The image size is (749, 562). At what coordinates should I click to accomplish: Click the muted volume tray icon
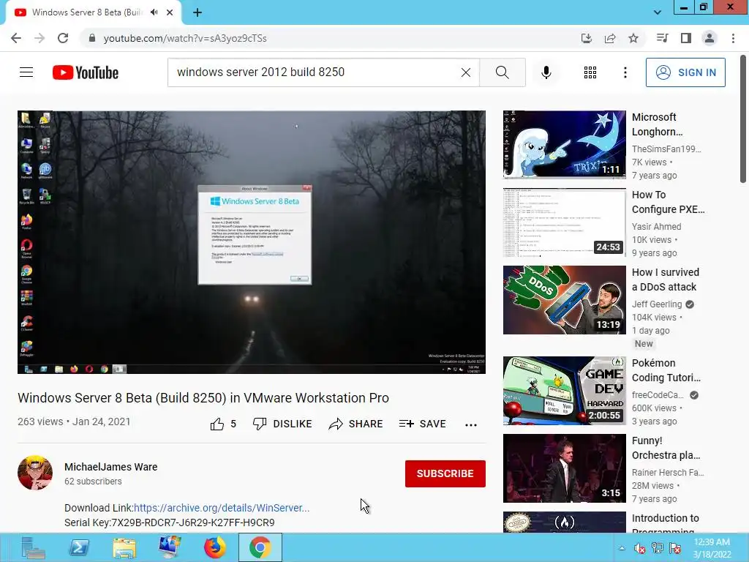point(639,548)
